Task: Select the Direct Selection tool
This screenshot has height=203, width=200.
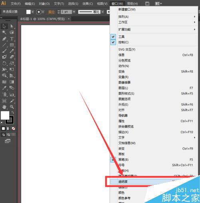Action: [12, 26]
